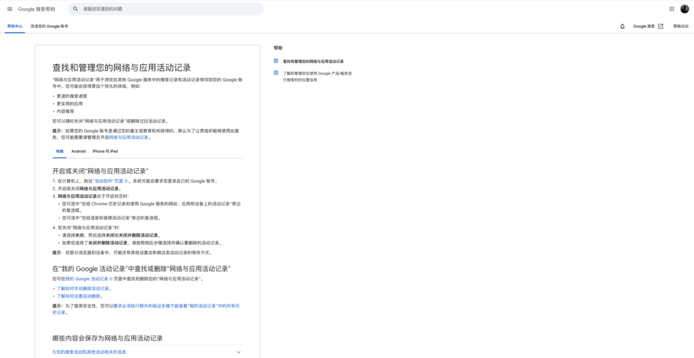Focus the 请描述您遇到的问题 search field

(165, 9)
